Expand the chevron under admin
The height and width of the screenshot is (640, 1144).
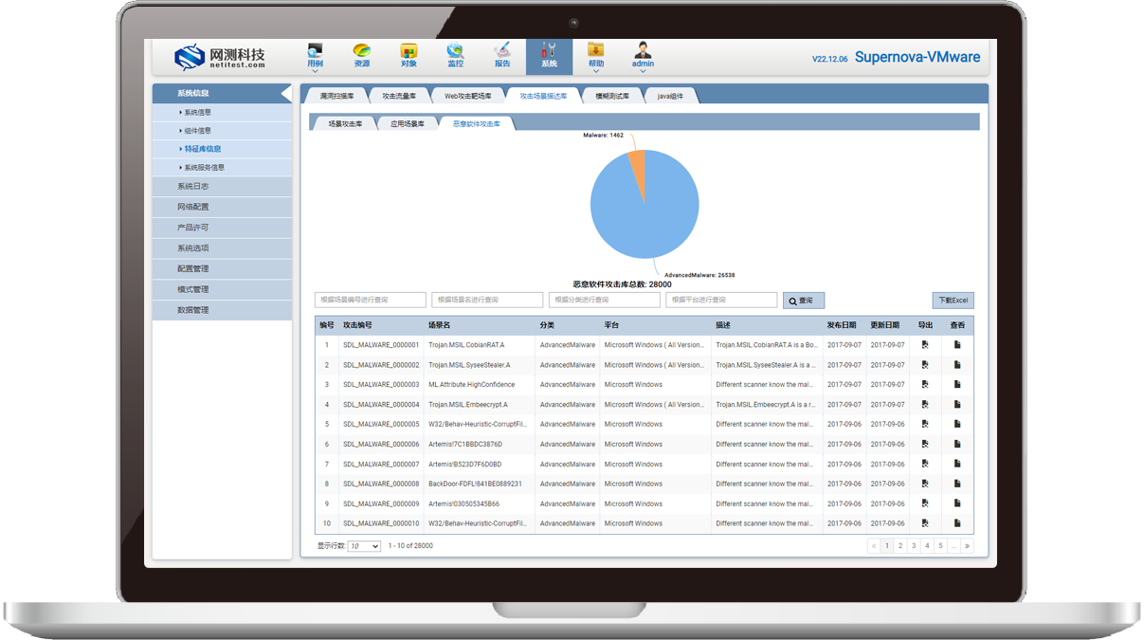pos(643,71)
